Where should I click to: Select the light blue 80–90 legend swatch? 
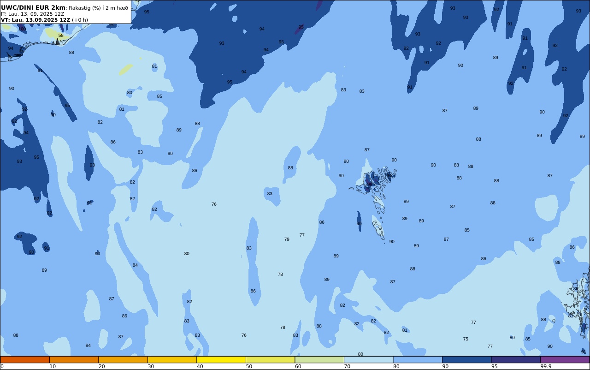[418, 359]
